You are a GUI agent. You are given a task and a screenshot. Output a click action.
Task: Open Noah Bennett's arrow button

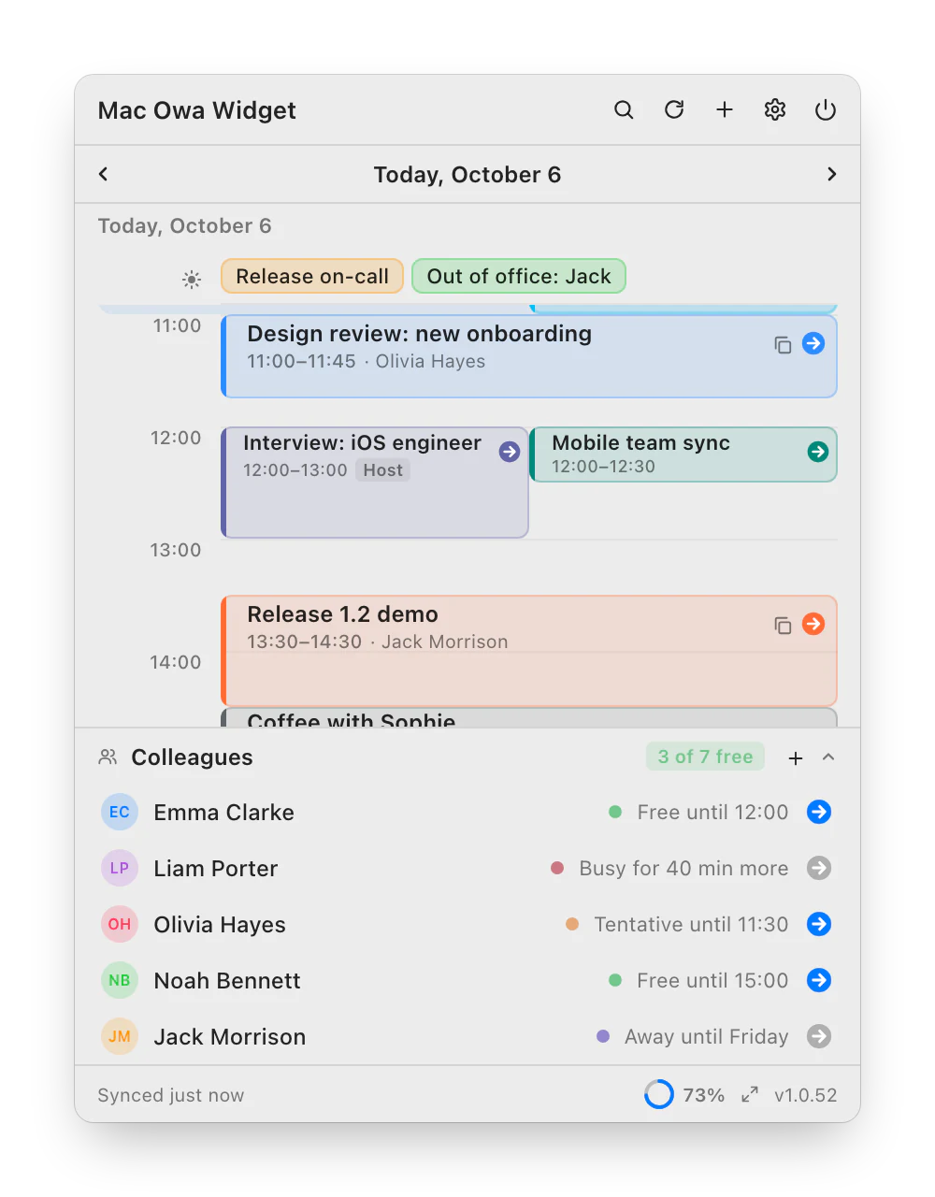point(819,980)
